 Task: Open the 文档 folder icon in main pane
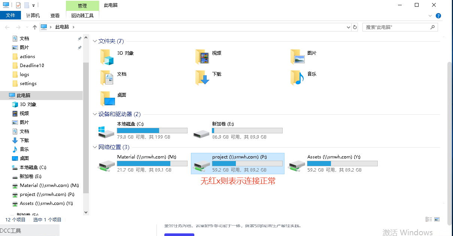pyautogui.click(x=107, y=78)
